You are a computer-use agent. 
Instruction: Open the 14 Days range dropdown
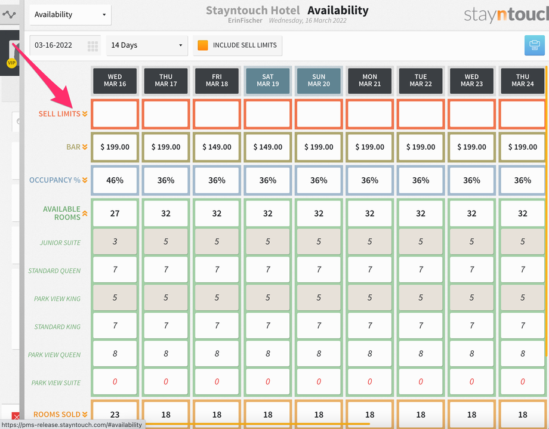coord(147,45)
